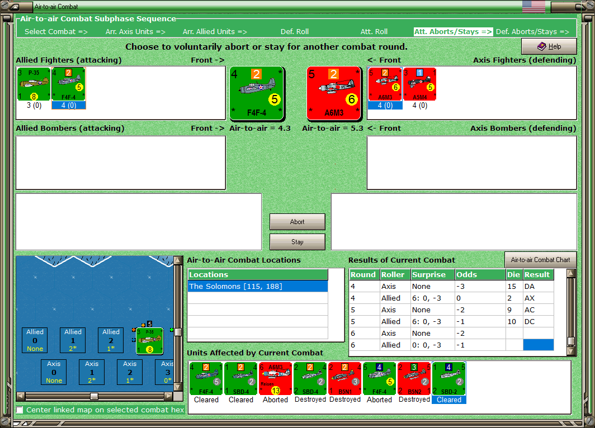
Task: Click the SBD-2 Cleared unit counter
Action: click(x=449, y=379)
